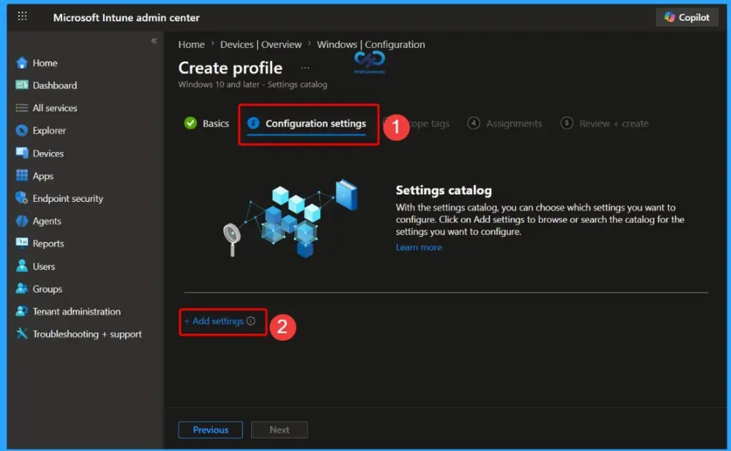Image resolution: width=731 pixels, height=451 pixels.
Task: Open Explorer from the sidebar
Action: [49, 131]
